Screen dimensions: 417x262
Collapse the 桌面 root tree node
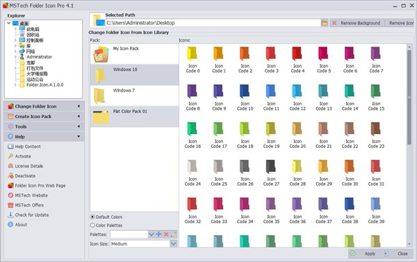click(x=9, y=24)
